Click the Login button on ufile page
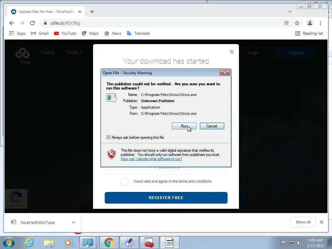The width and height of the screenshot is (332, 249). tap(254, 53)
